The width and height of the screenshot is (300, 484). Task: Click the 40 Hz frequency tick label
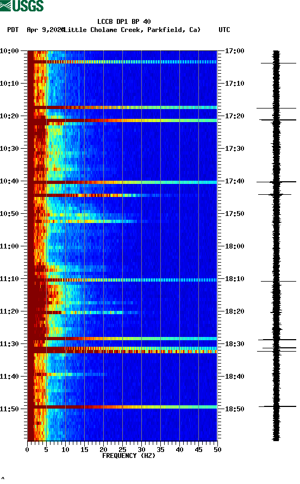click(179, 450)
